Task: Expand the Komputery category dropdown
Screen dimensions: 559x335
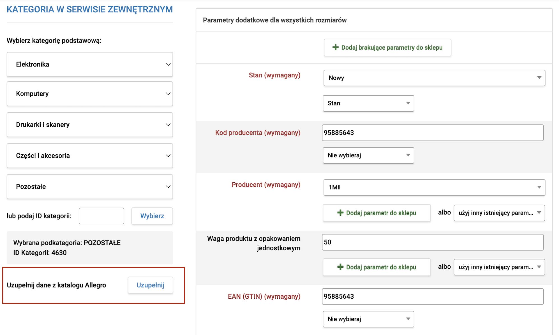Action: [x=90, y=94]
